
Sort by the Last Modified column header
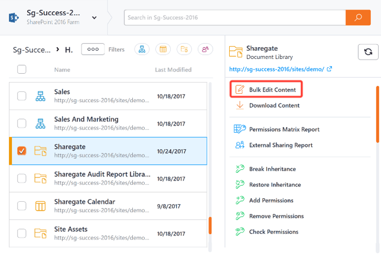click(173, 70)
